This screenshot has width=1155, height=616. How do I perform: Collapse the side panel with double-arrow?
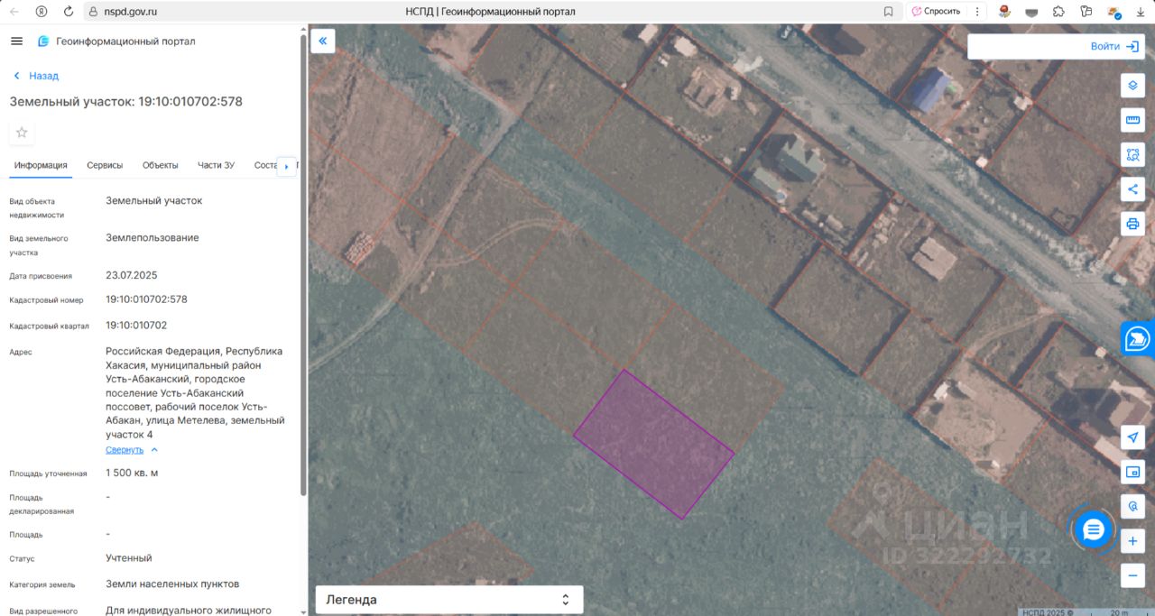(x=322, y=41)
